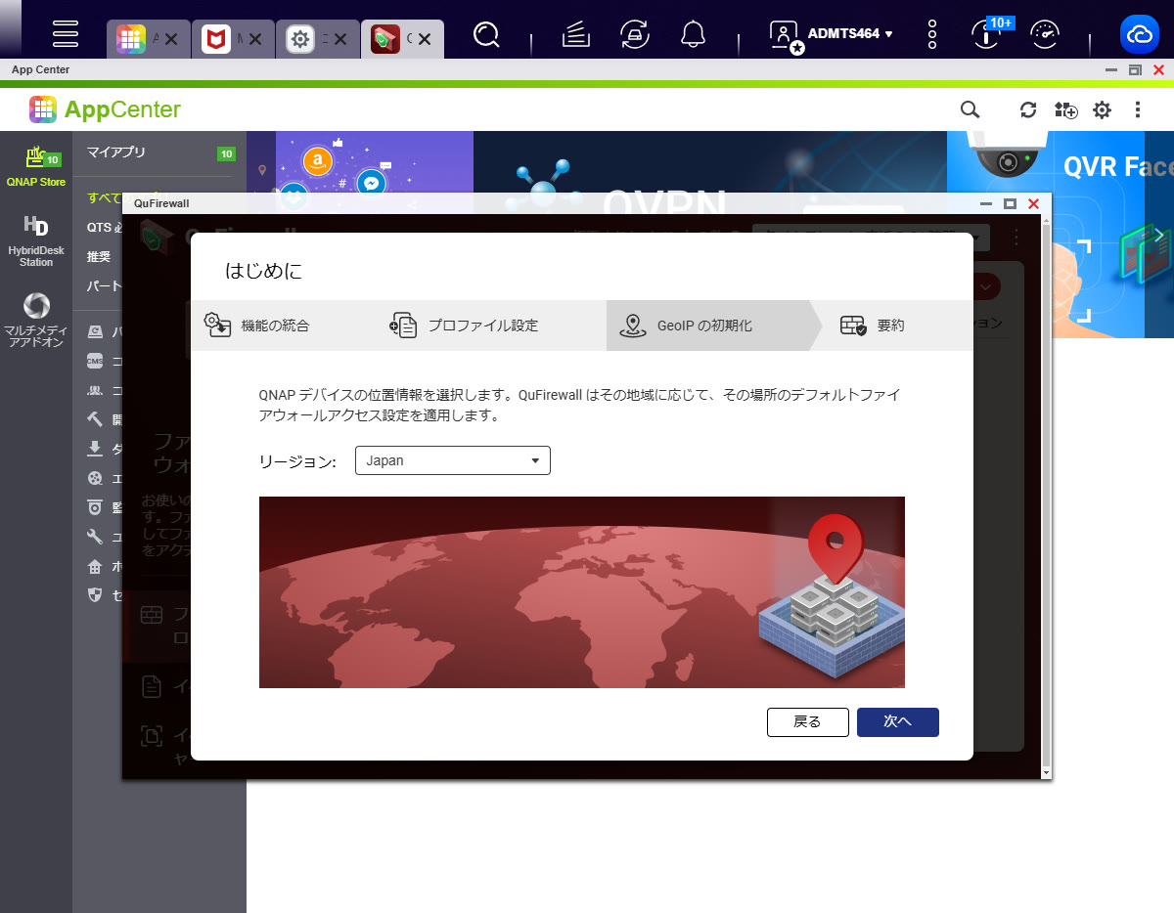Close the App Center taskbar tab

(x=170, y=39)
